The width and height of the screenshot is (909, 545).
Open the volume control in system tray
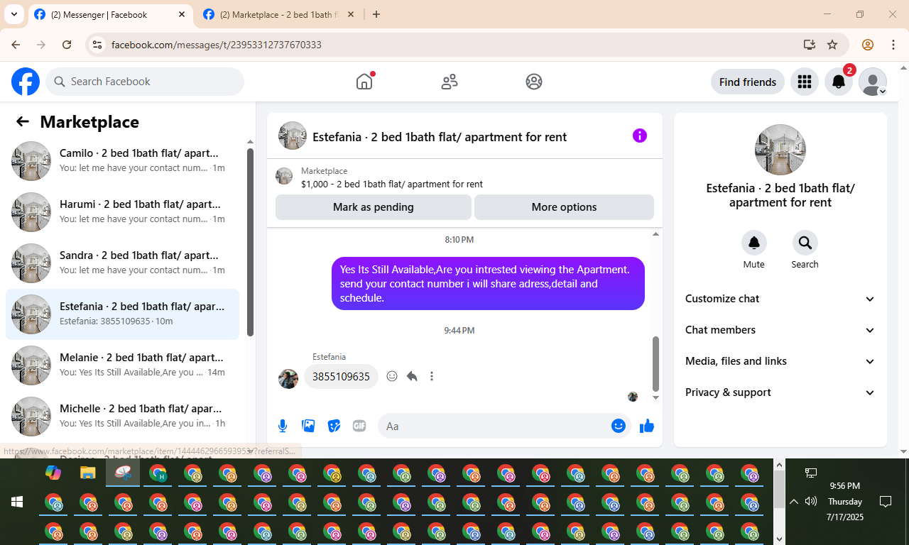tap(811, 502)
